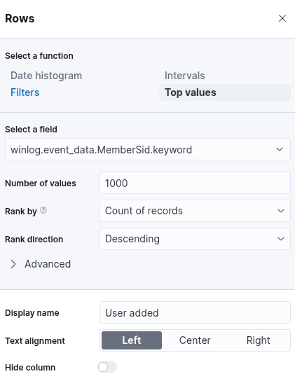Screen dimensions: 295x381
Task: Click chevron in Rank direction selector
Action: (x=281, y=239)
